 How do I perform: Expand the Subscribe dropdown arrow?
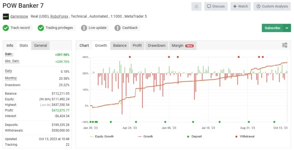[x=287, y=28]
